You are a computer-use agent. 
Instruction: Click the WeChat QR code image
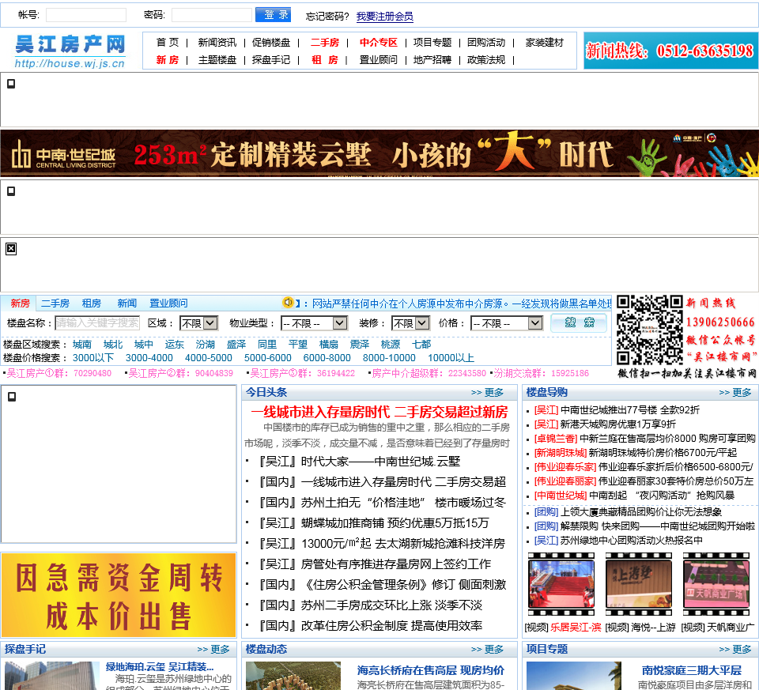click(649, 330)
